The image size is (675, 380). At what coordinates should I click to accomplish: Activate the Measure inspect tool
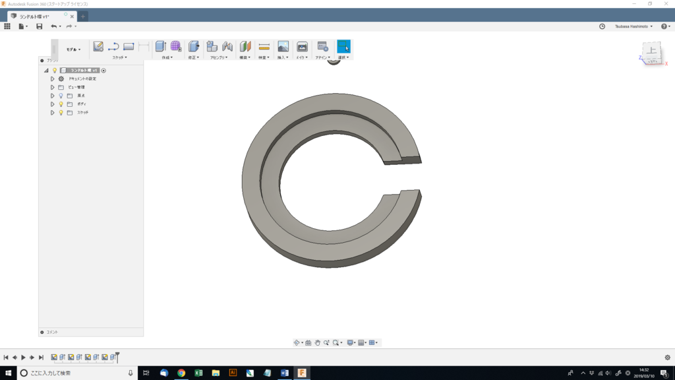pyautogui.click(x=264, y=47)
